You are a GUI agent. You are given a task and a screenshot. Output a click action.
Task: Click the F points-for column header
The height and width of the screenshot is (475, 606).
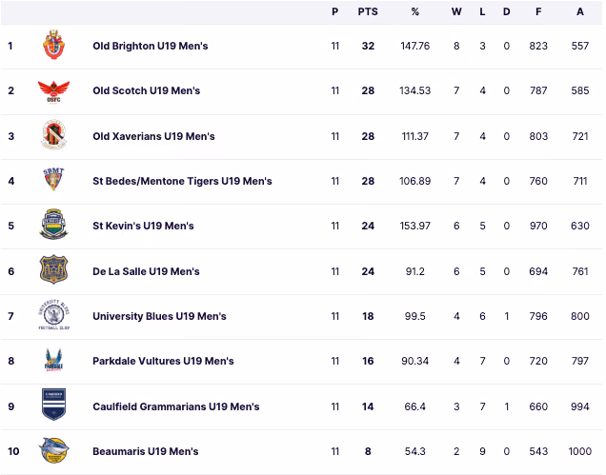pos(538,12)
